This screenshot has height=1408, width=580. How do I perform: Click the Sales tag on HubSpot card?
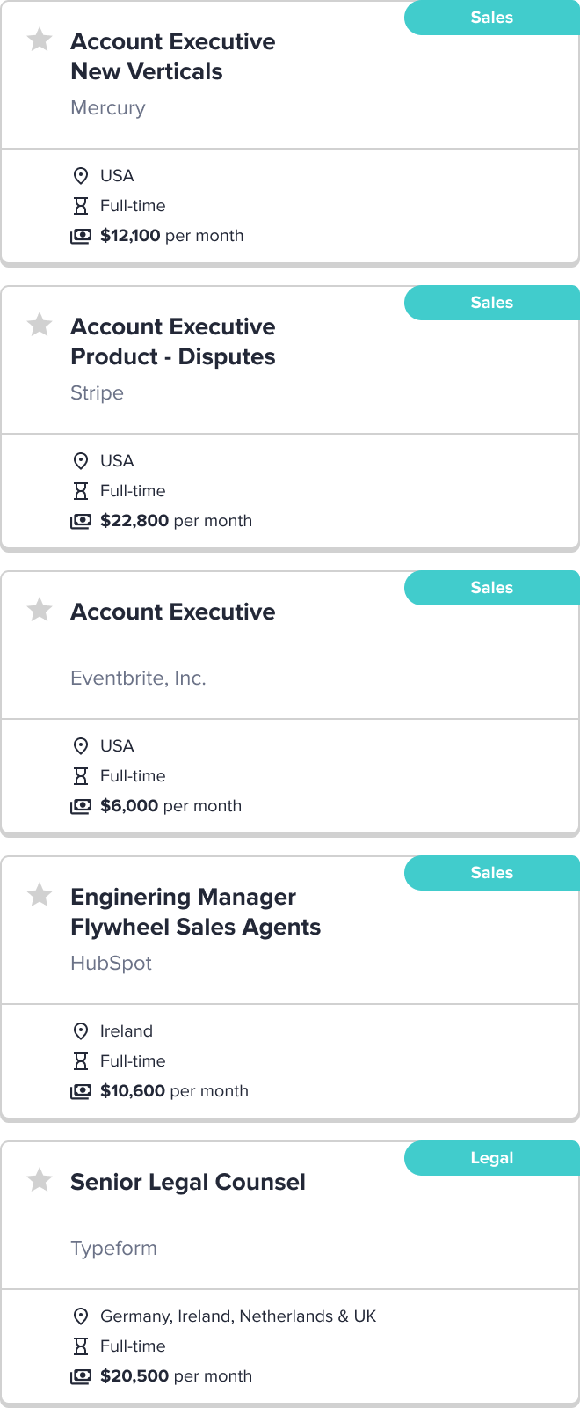coord(491,873)
